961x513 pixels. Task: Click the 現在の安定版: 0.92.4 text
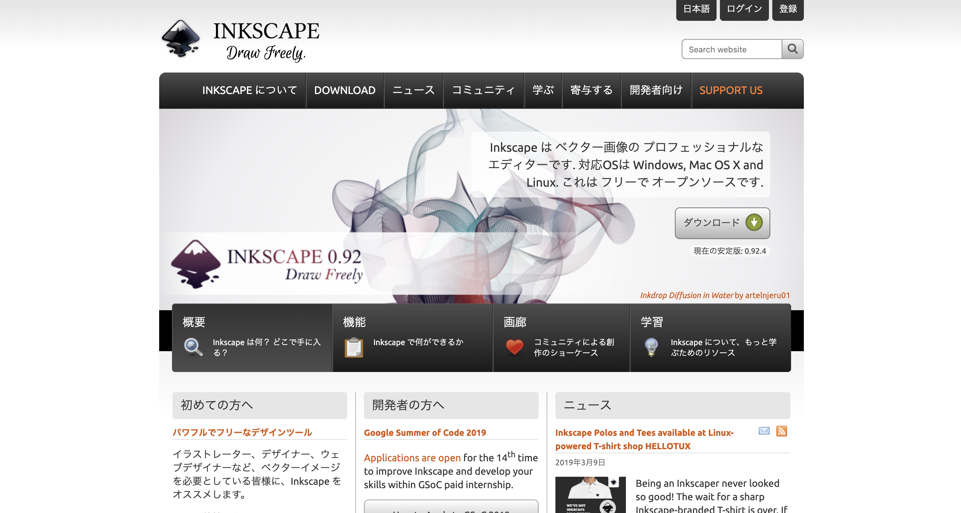(x=729, y=251)
